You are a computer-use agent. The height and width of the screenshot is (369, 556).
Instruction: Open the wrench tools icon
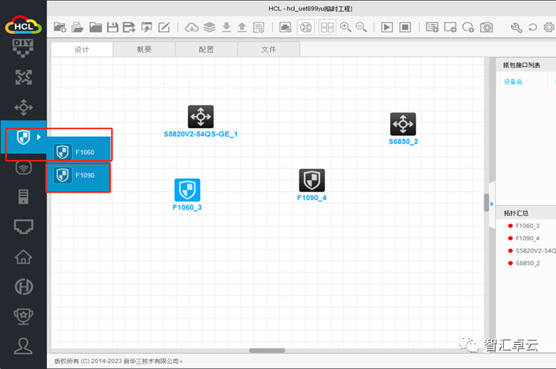coord(516,27)
